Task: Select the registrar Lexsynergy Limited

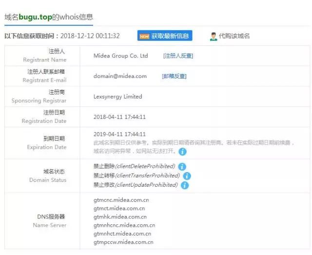Action: 118,97
